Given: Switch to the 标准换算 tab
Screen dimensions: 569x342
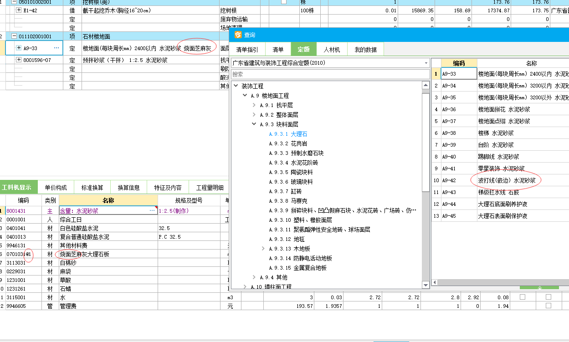Looking at the screenshot, I should click(x=92, y=187).
